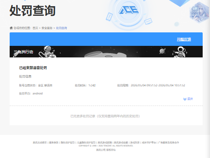The image size is (210, 158).
Task: Open 腾讯游戏招聘 footer link
Action: (105, 143)
